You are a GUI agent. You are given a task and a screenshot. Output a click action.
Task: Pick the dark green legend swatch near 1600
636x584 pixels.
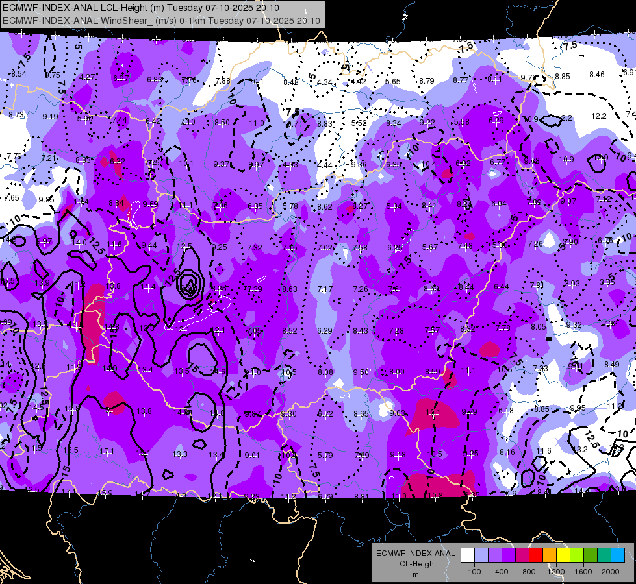(x=591, y=555)
